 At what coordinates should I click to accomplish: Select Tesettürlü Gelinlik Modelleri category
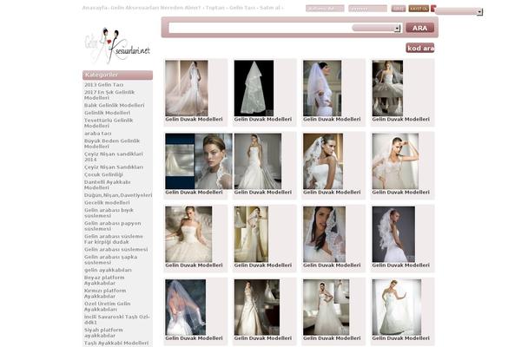click(x=109, y=123)
